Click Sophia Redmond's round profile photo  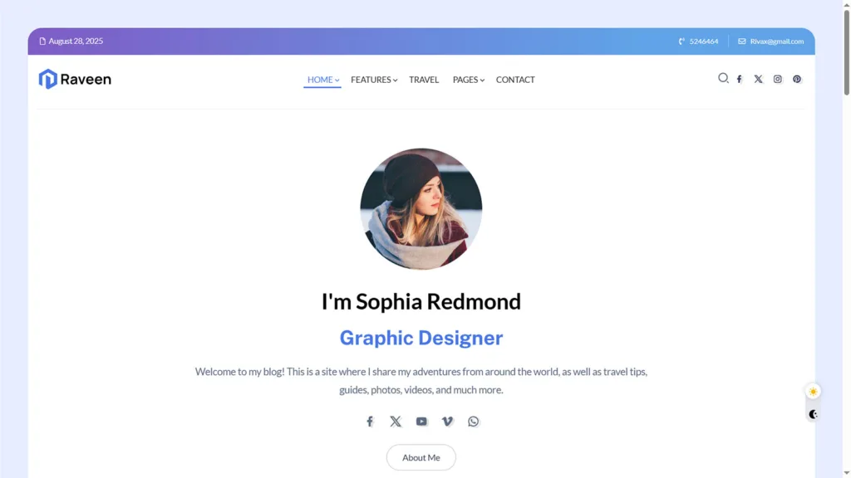(x=421, y=209)
